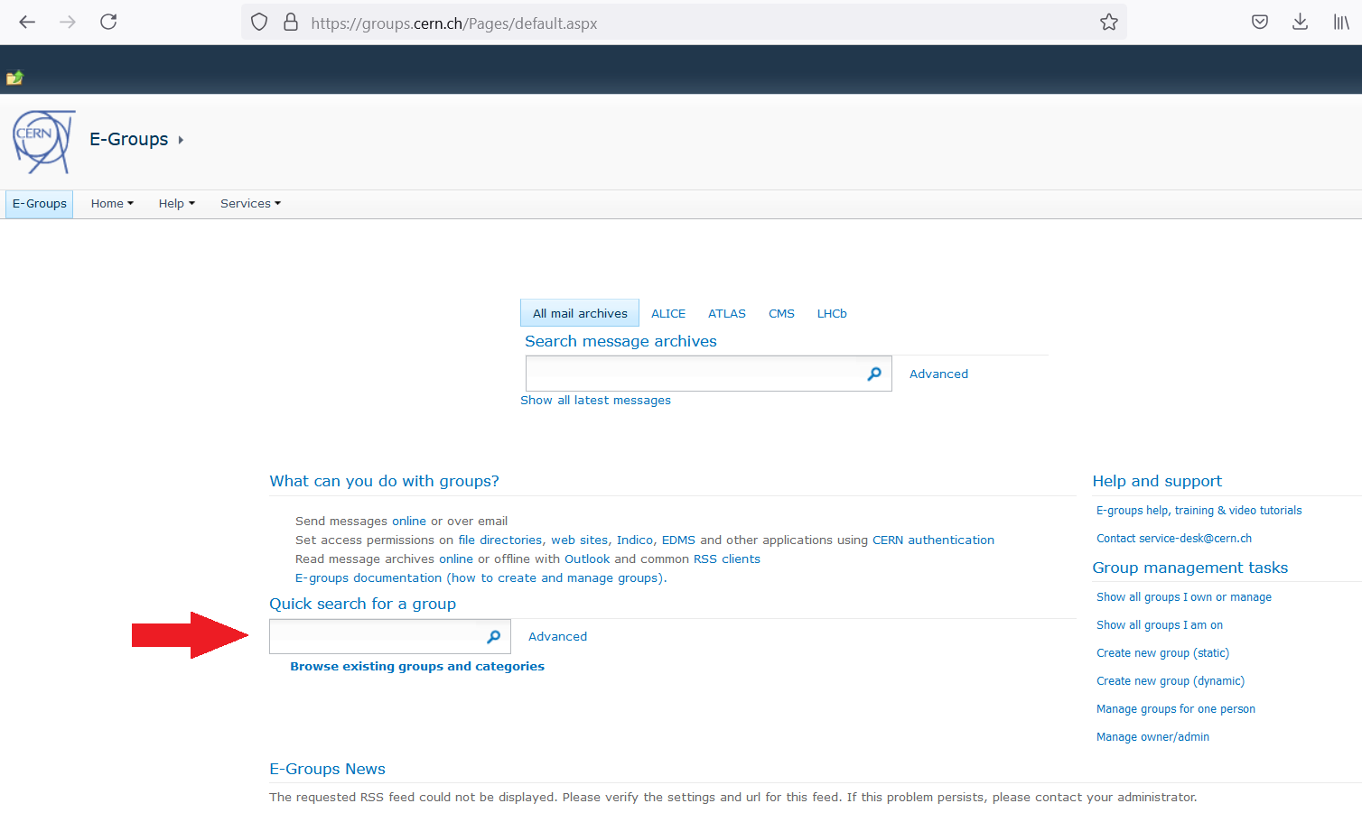Click Create new group (dynamic)
1362x822 pixels.
point(1171,681)
